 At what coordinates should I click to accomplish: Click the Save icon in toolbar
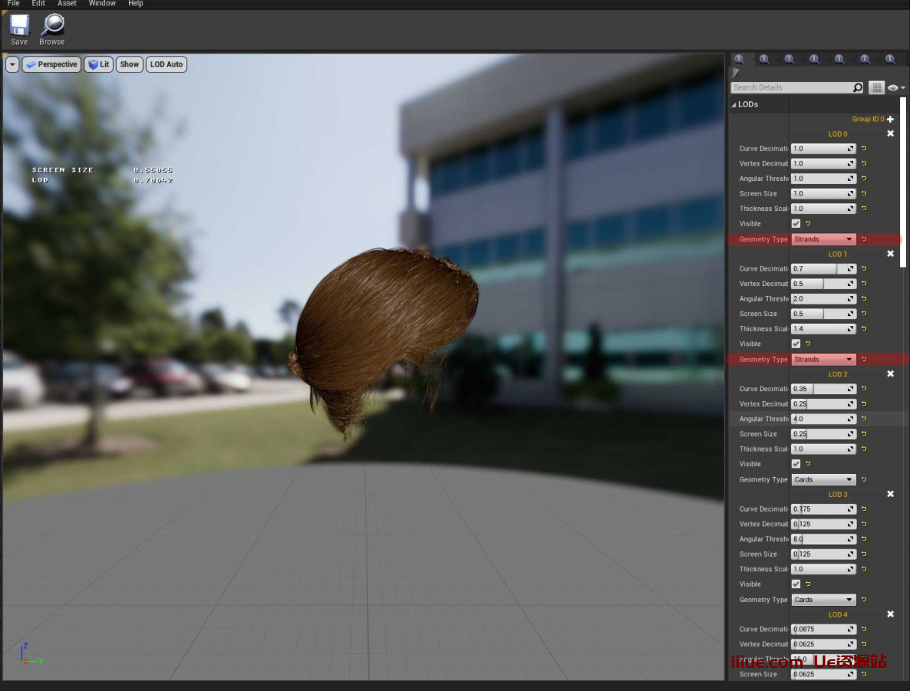tap(19, 26)
